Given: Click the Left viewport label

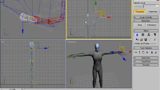Looking at the screenshot, I should [2, 42].
